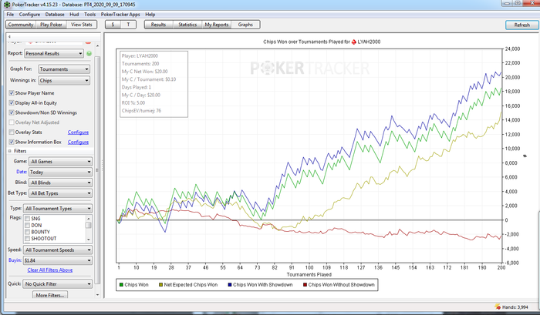Click the Refresh button
Screen dimensions: 540x315
(516, 25)
